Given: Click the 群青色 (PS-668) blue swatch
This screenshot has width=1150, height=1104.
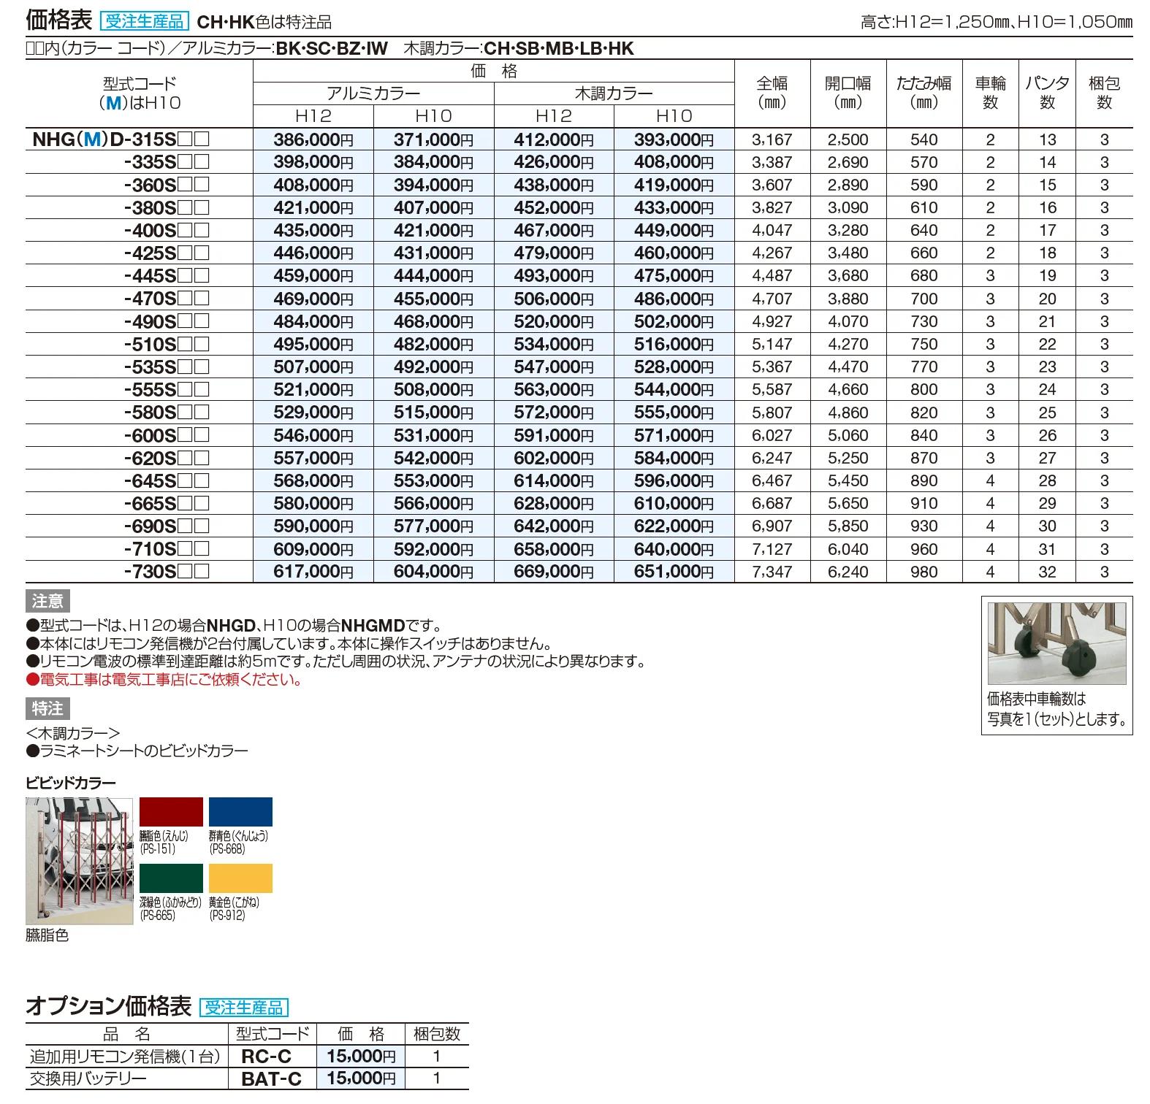Looking at the screenshot, I should tap(240, 812).
